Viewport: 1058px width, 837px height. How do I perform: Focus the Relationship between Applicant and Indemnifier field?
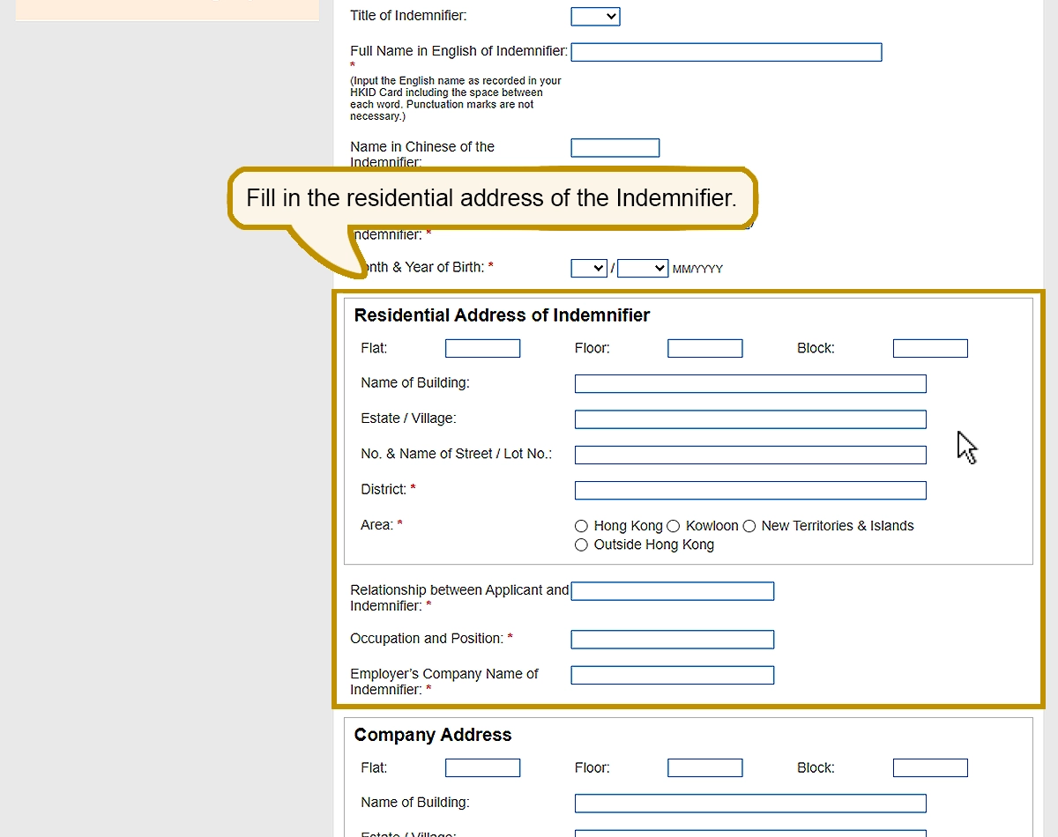[672, 591]
